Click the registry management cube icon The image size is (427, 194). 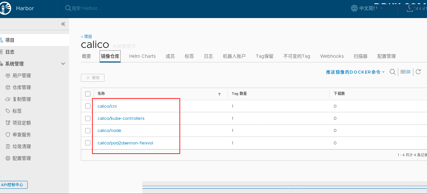[8, 87]
